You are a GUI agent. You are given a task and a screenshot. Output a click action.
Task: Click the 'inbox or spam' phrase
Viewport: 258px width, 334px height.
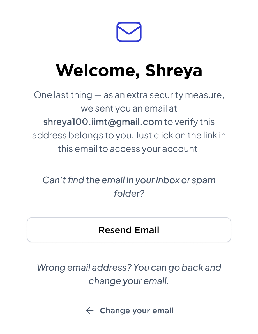coord(186,180)
